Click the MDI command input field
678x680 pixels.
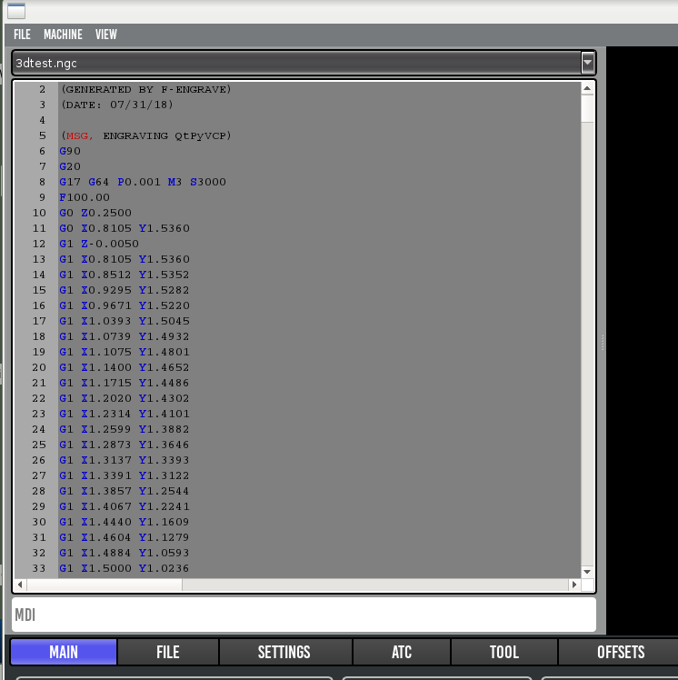point(304,615)
